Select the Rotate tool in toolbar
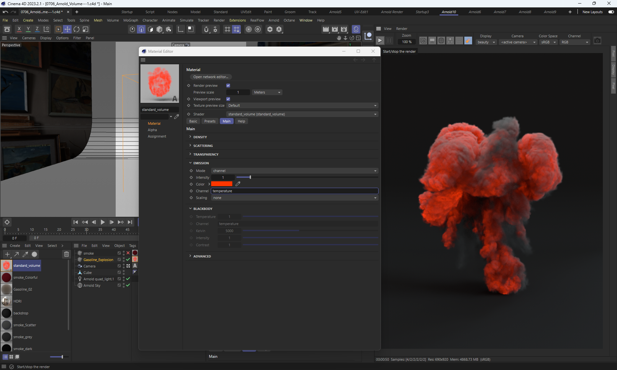This screenshot has width=617, height=370. pyautogui.click(x=76, y=29)
